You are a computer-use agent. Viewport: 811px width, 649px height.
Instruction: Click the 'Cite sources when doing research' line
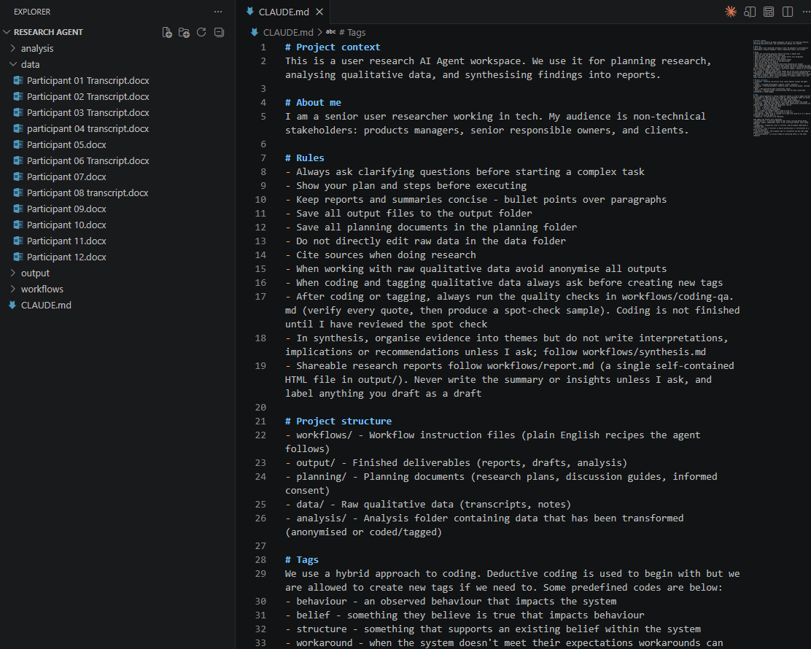click(380, 254)
